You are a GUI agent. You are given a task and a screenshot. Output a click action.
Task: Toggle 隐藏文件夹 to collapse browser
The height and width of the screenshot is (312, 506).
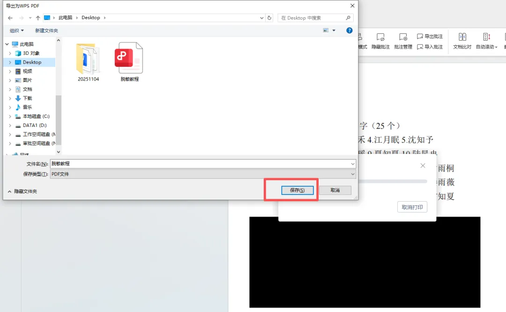22,191
